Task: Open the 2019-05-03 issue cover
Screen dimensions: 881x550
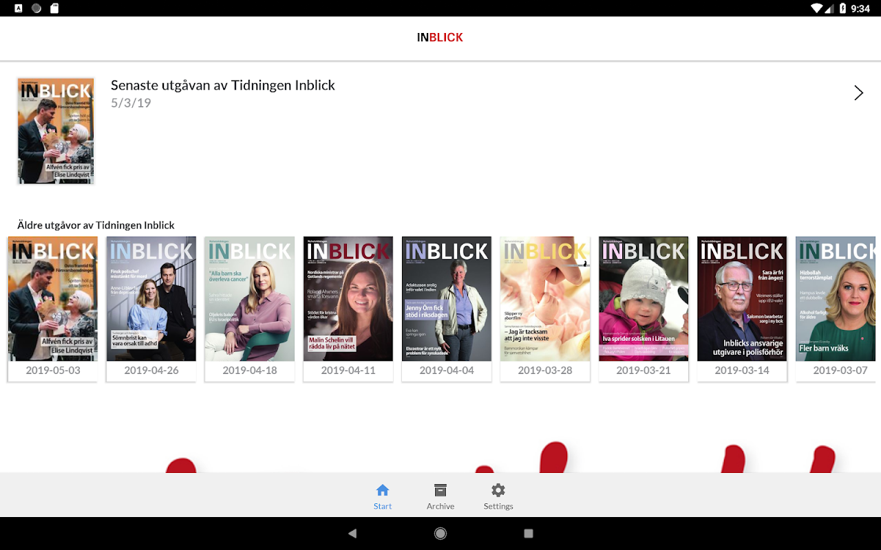Action: click(53, 299)
